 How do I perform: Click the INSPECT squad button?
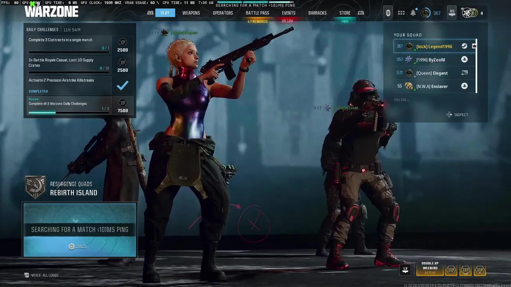(458, 115)
